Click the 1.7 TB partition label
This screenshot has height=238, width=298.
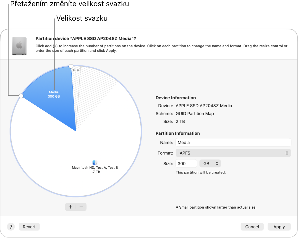(95, 171)
